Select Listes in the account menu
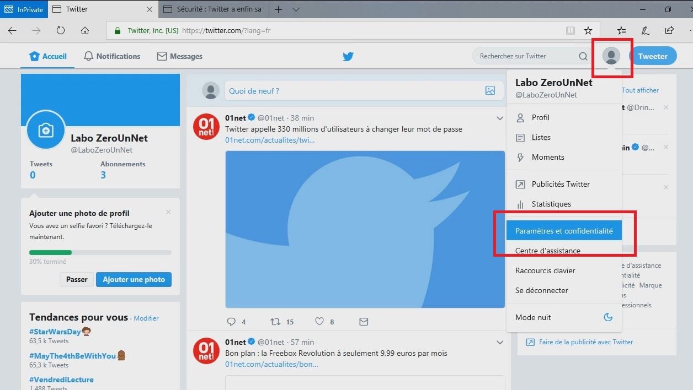The width and height of the screenshot is (693, 390). click(564, 137)
